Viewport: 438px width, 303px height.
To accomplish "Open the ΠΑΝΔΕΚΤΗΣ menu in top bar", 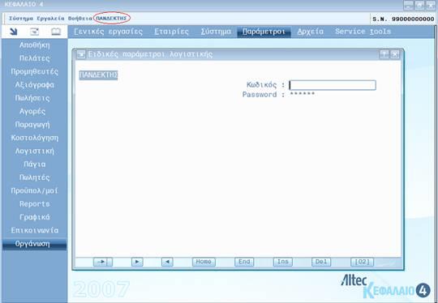I will tap(111, 18).
